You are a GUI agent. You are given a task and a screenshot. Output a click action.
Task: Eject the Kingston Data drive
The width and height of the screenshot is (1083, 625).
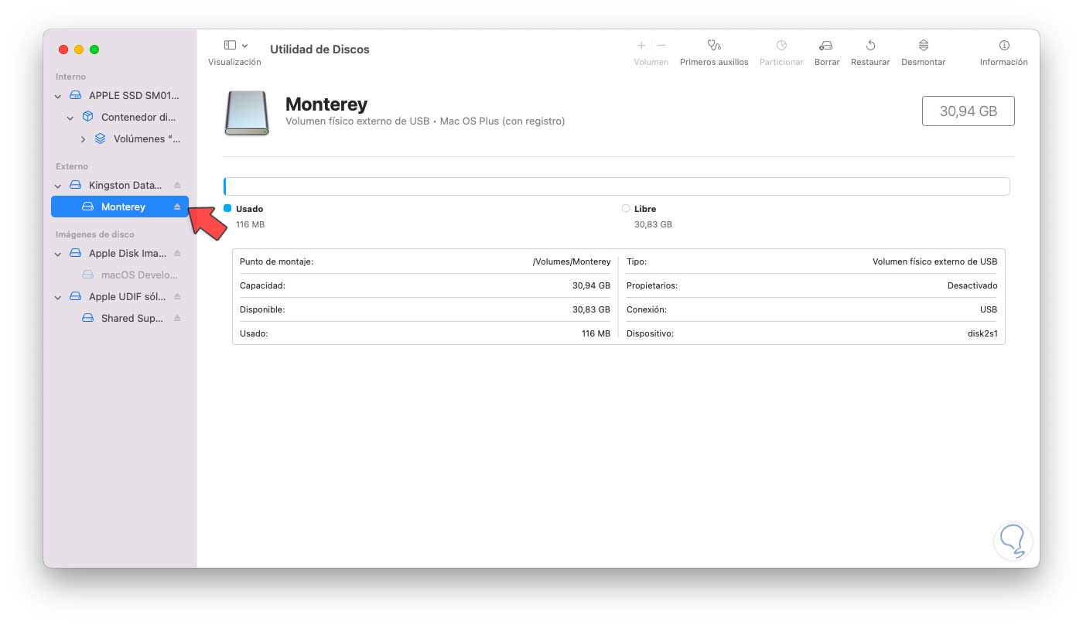pos(177,186)
